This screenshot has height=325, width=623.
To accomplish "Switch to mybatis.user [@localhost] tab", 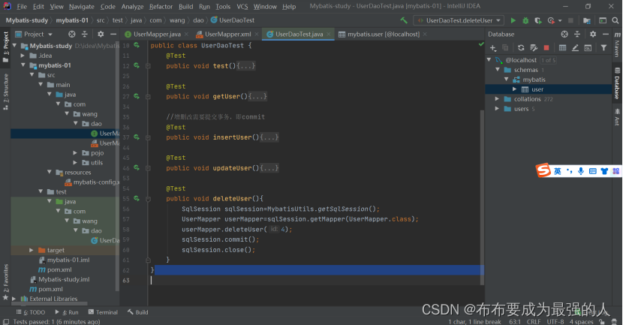I will [x=383, y=35].
